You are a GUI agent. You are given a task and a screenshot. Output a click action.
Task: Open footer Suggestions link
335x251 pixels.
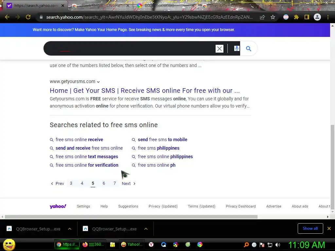point(128,207)
